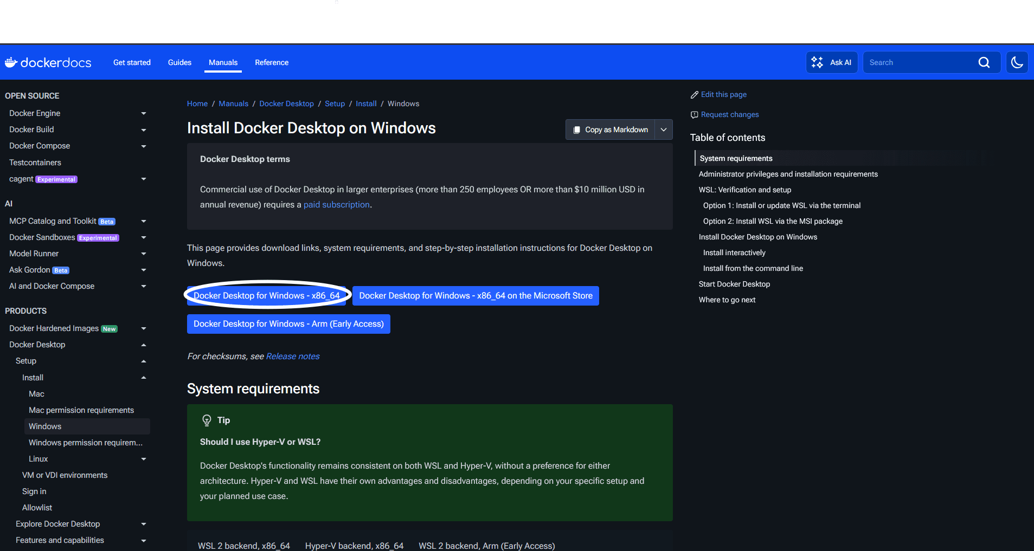This screenshot has width=1034, height=551.
Task: Expand the Docker Engine section
Action: pyautogui.click(x=144, y=113)
